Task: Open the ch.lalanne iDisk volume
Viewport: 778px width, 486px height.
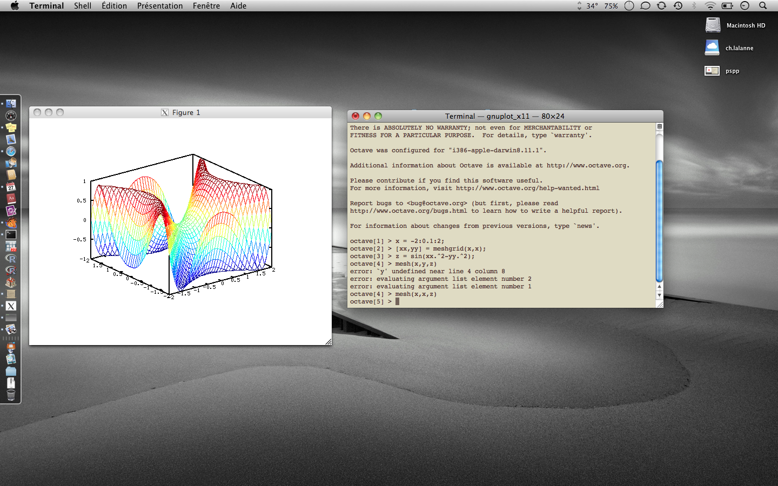Action: click(x=712, y=48)
